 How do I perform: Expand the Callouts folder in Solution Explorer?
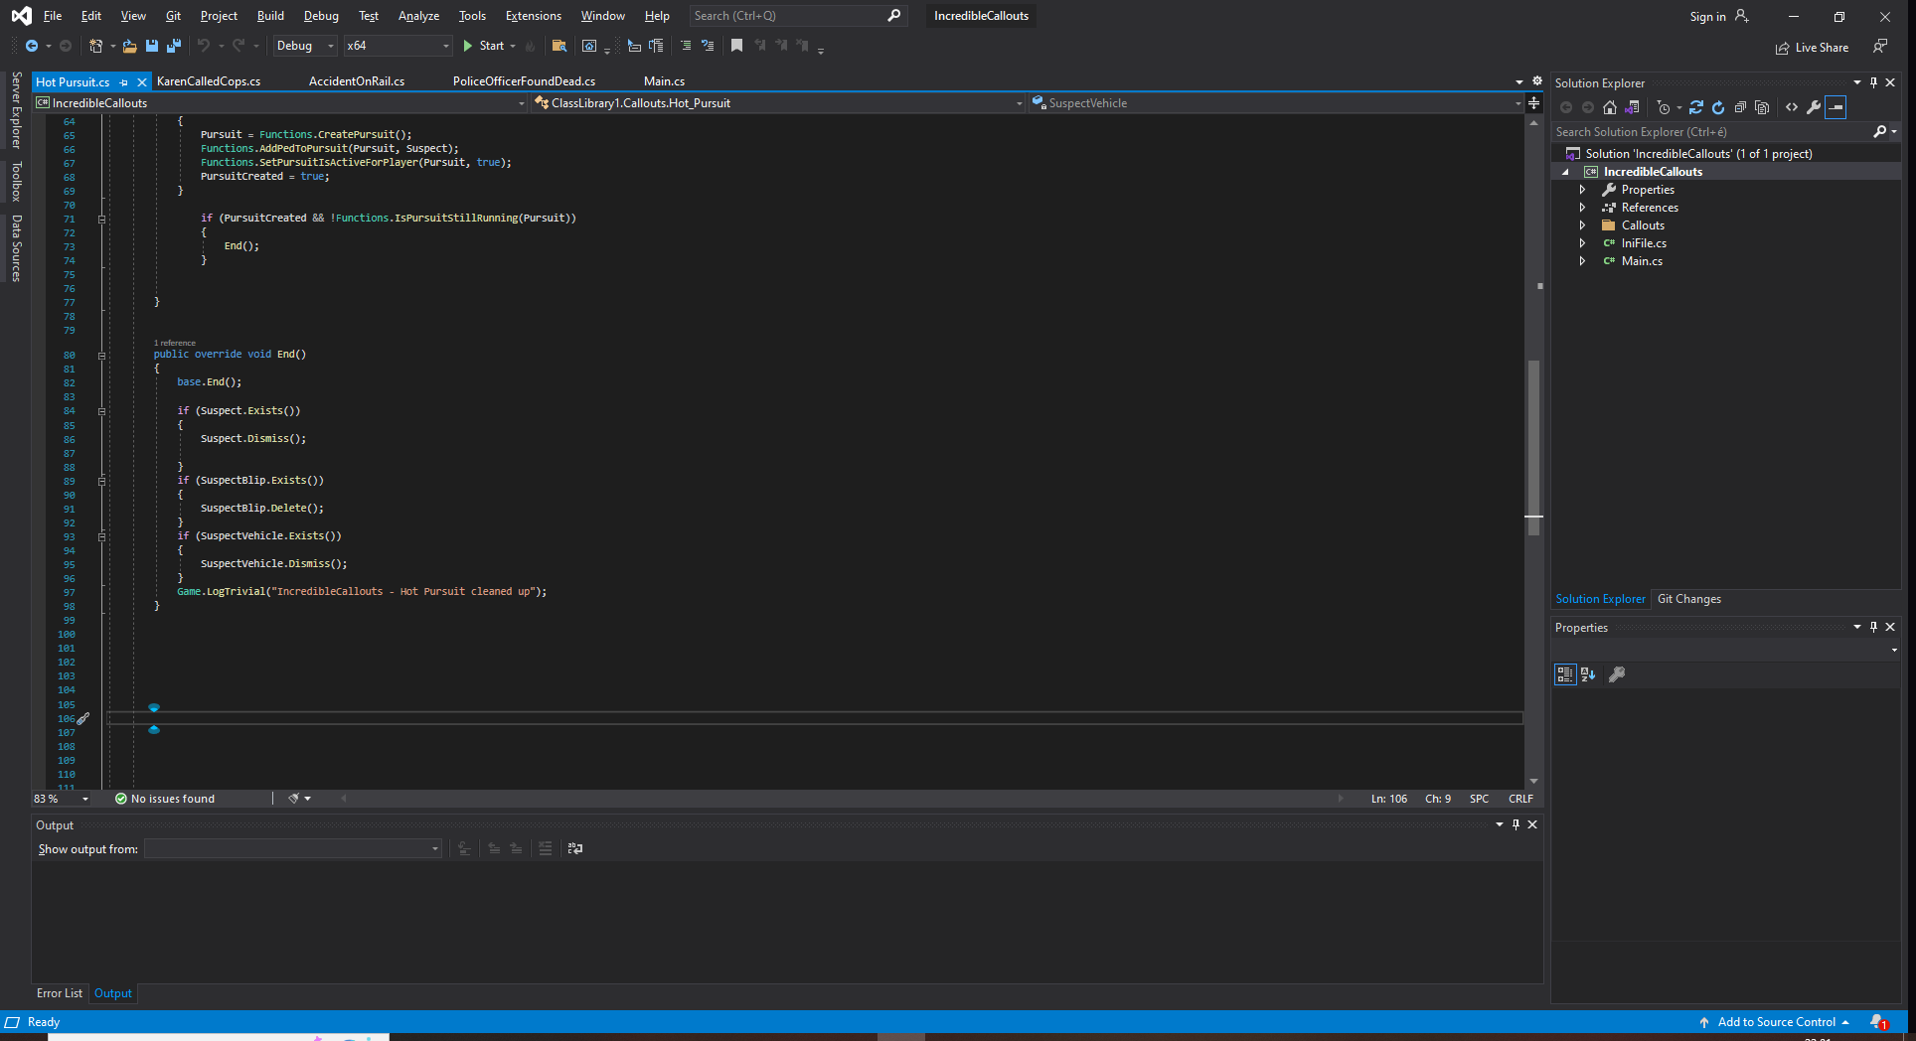1582,225
